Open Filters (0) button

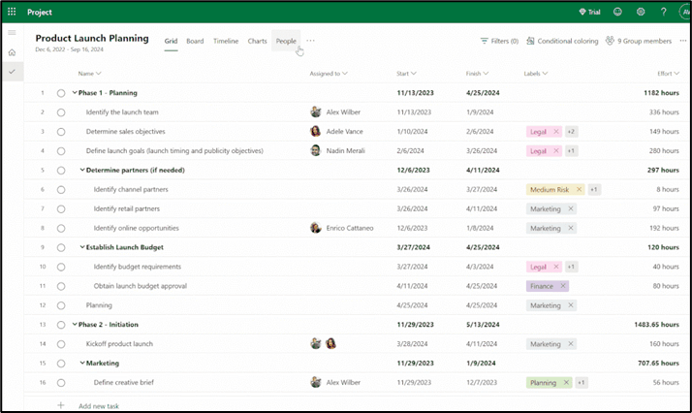(499, 42)
